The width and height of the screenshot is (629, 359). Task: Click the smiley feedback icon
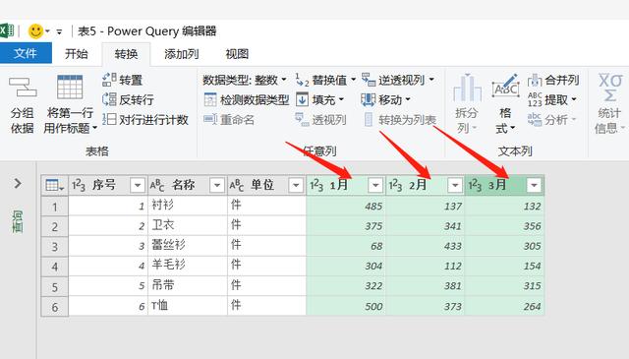35,30
